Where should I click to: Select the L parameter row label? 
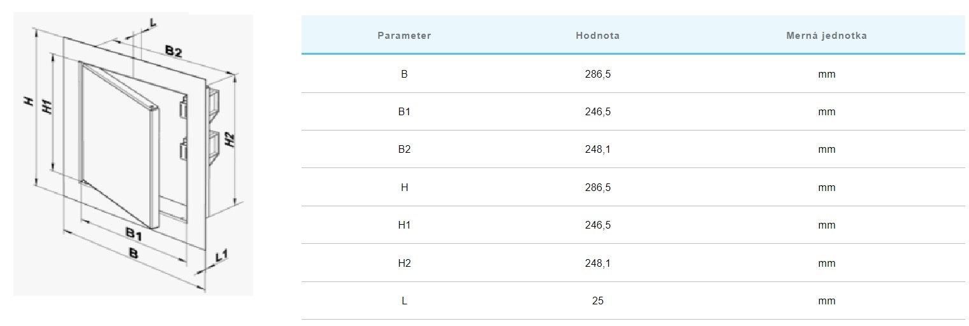point(404,301)
